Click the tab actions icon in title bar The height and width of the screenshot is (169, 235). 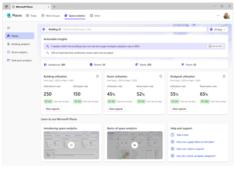7,7
